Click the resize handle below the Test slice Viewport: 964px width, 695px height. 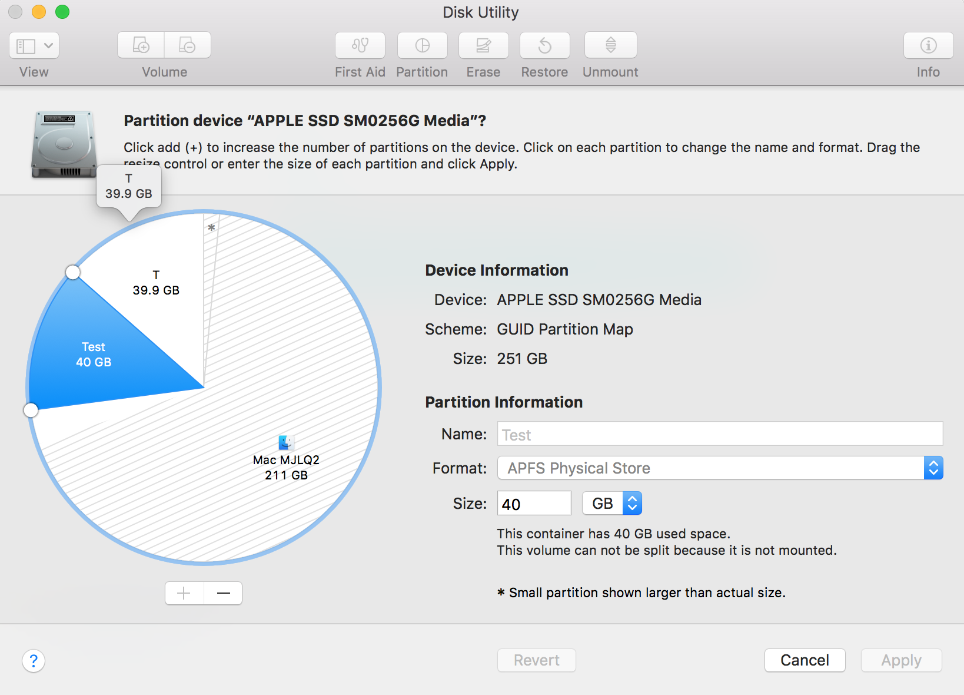tap(31, 410)
